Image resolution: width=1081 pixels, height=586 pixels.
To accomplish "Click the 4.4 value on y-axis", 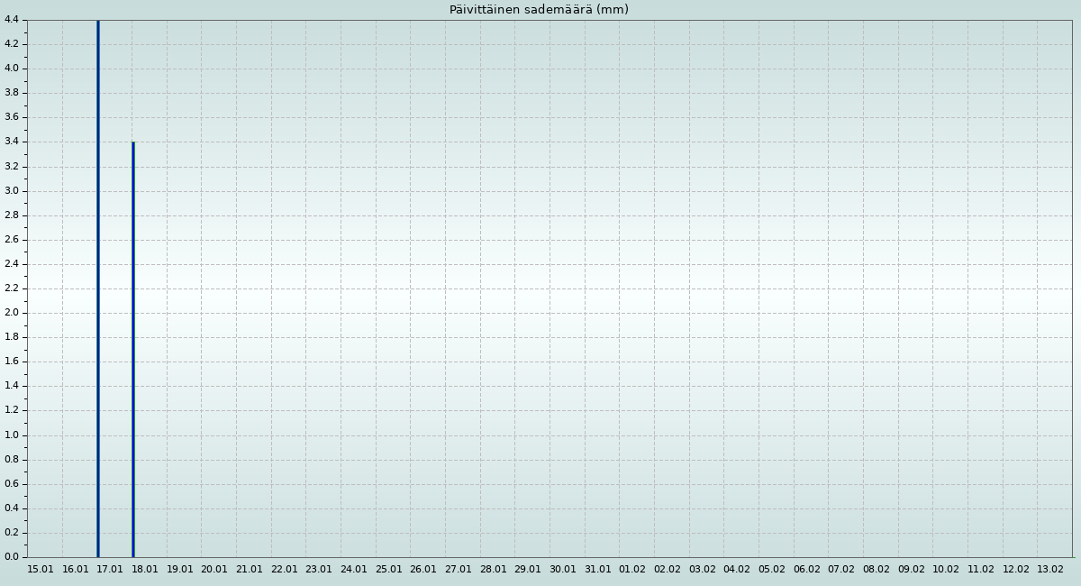I will click(x=12, y=20).
